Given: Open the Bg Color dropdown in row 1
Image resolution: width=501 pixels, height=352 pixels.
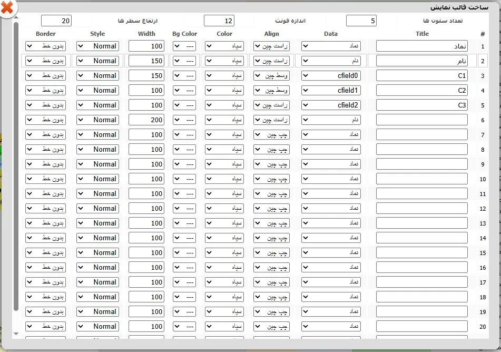Looking at the screenshot, I should [184, 46].
